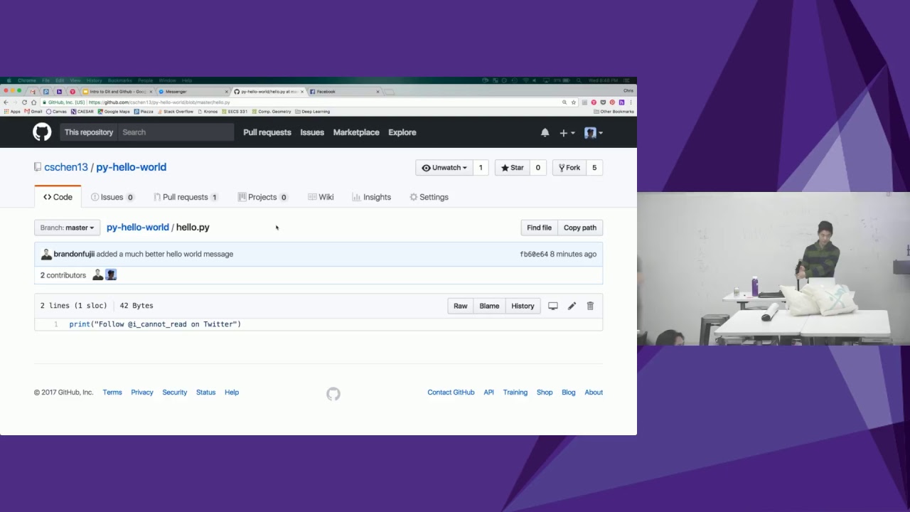Open repository Settings tab
The width and height of the screenshot is (910, 512).
point(429,197)
